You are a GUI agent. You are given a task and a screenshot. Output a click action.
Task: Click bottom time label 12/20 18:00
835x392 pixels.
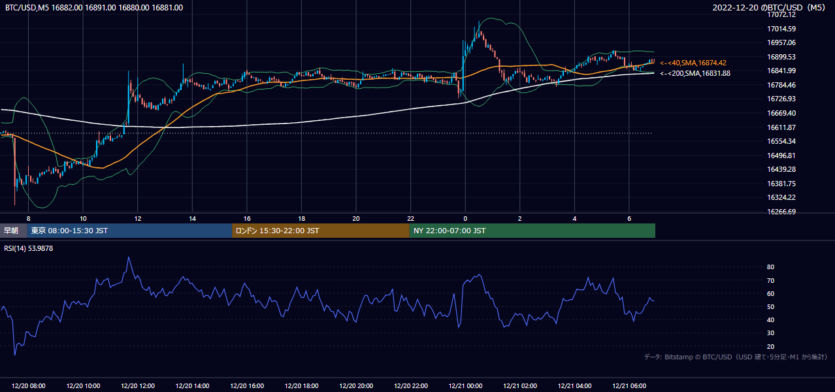(301, 386)
